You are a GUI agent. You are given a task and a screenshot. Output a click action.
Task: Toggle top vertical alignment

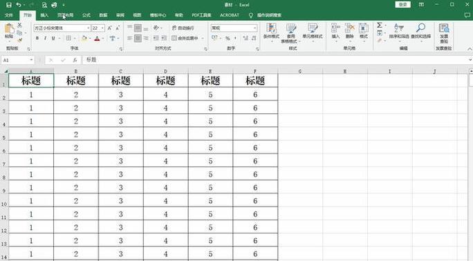[130, 28]
